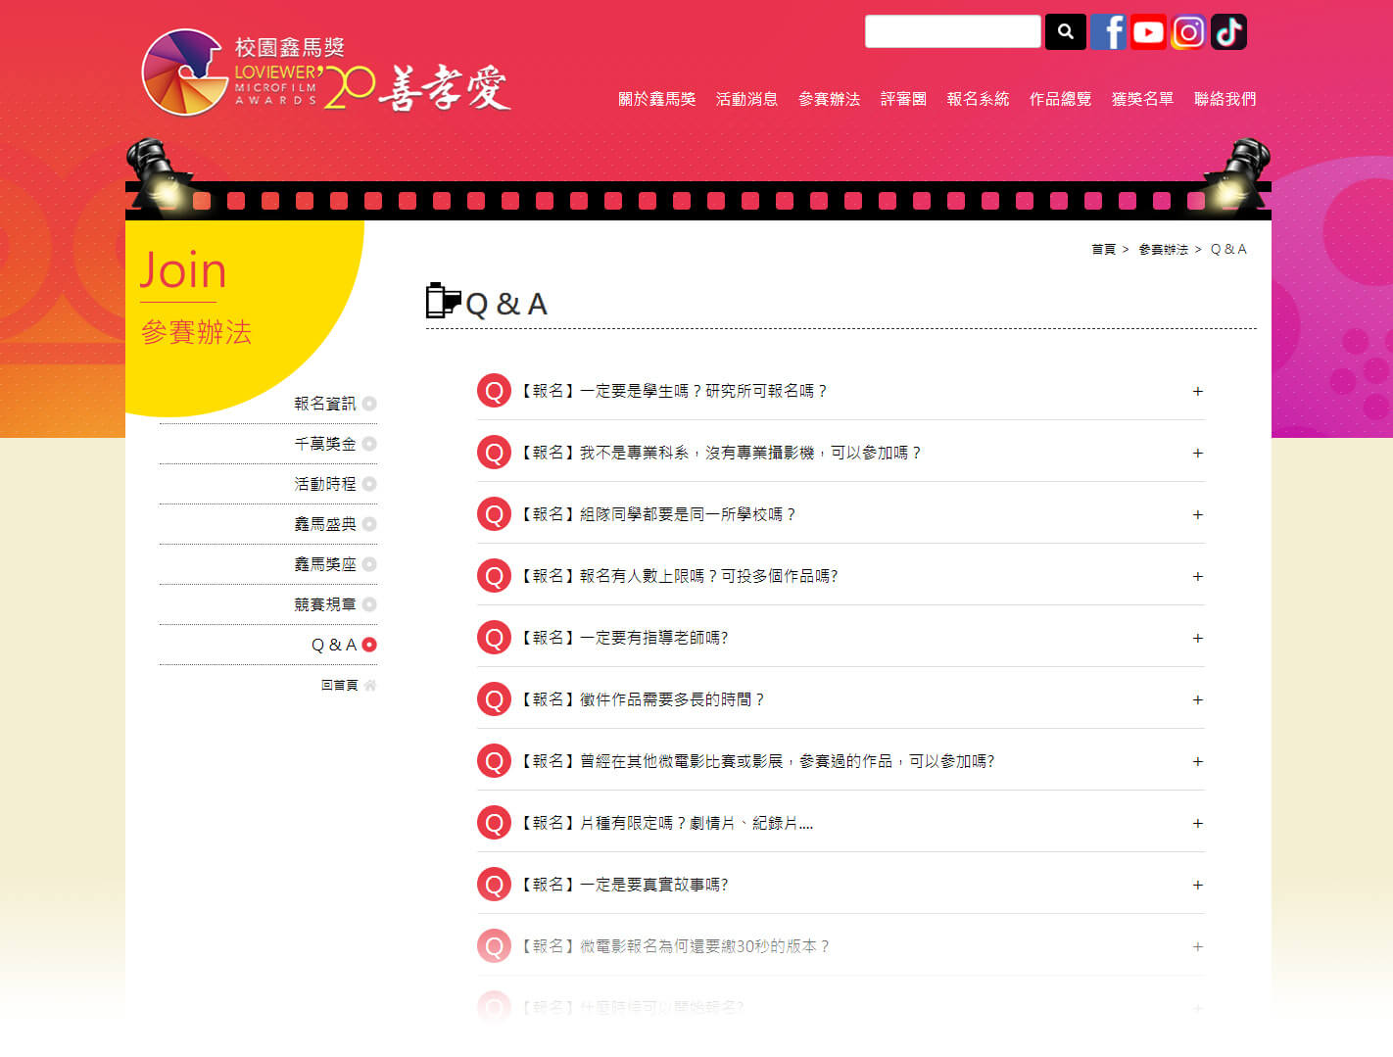Click 參賽辦法 in the breadcrumb

coord(1163,250)
